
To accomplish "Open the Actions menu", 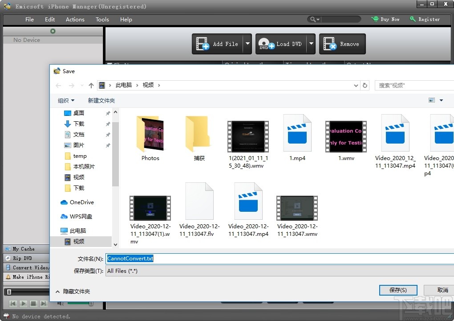I will coord(75,19).
